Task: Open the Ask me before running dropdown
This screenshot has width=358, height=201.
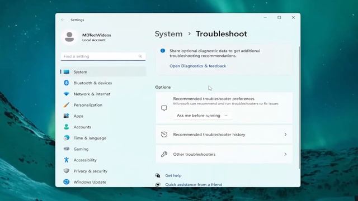Action: click(x=202, y=116)
